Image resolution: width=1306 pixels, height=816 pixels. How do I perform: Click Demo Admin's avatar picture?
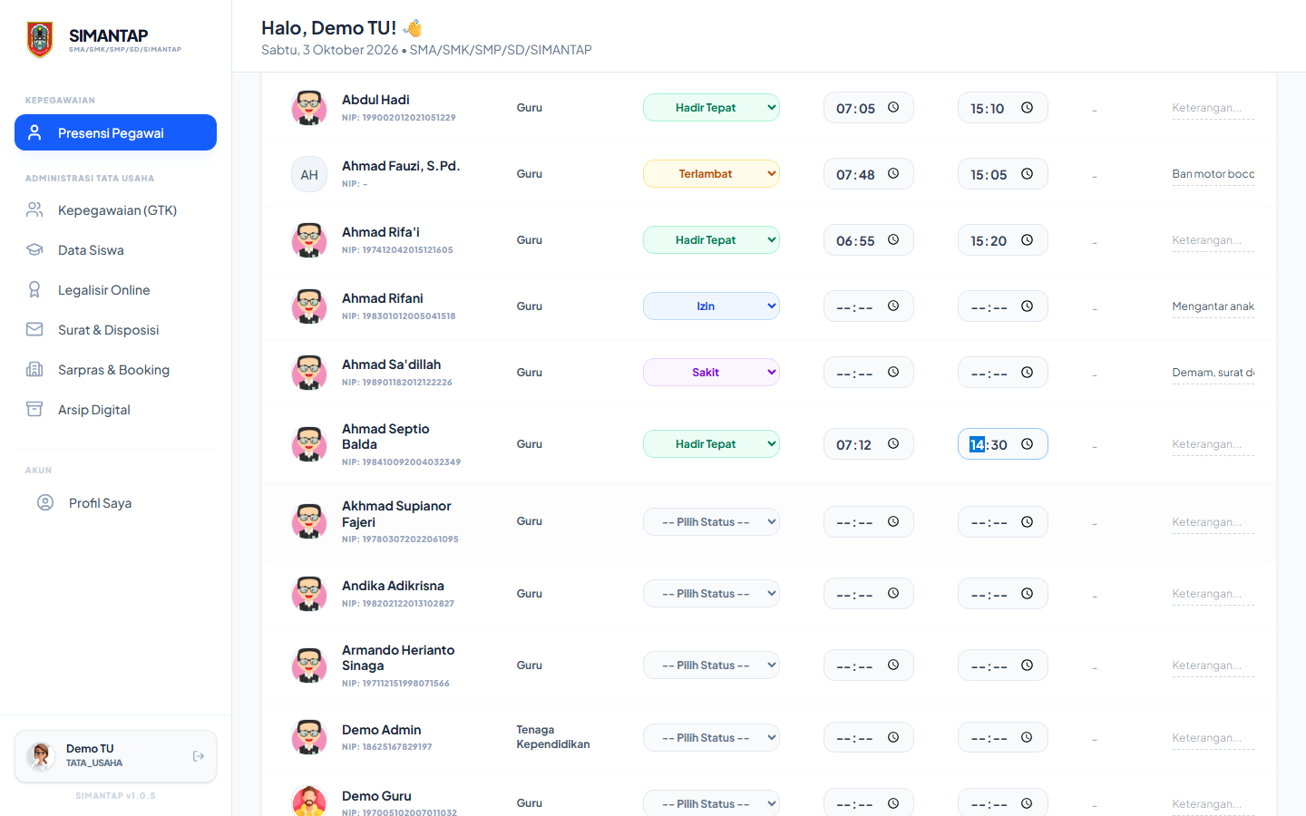[309, 737]
